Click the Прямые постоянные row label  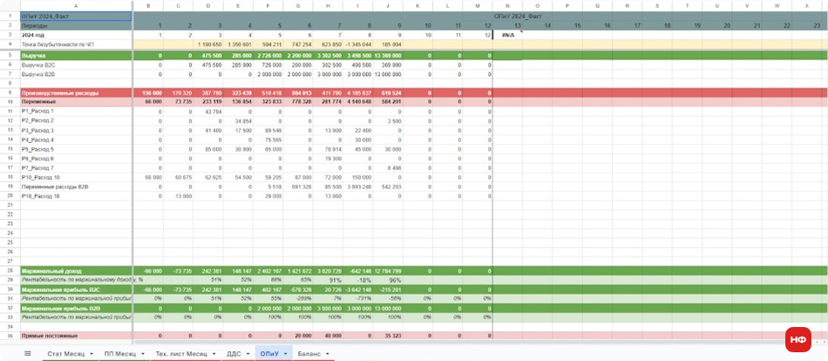point(75,335)
